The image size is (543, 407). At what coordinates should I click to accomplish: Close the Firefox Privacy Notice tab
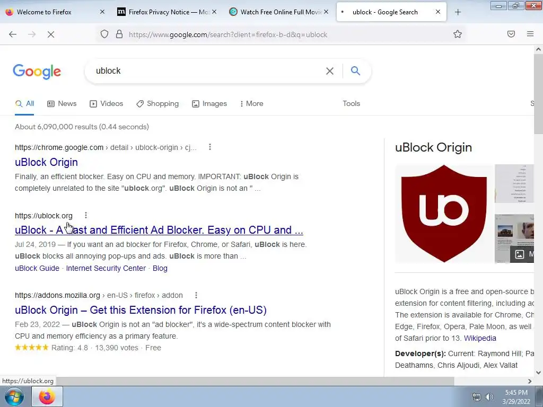pyautogui.click(x=214, y=12)
